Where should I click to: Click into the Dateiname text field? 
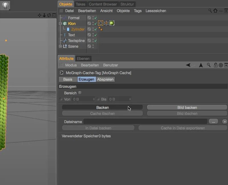click(145, 122)
